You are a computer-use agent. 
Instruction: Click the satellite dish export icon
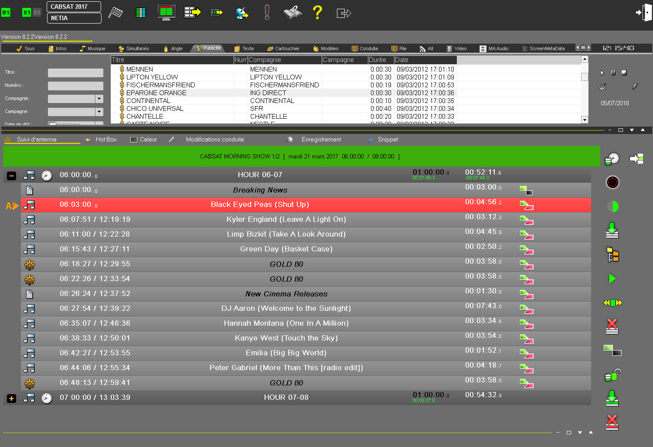[x=242, y=13]
